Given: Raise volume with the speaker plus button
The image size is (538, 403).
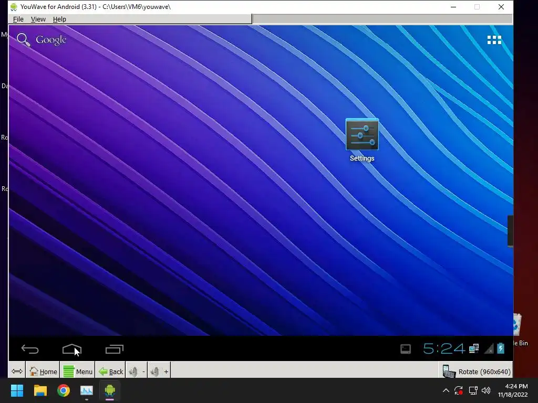Looking at the screenshot, I should [159, 372].
